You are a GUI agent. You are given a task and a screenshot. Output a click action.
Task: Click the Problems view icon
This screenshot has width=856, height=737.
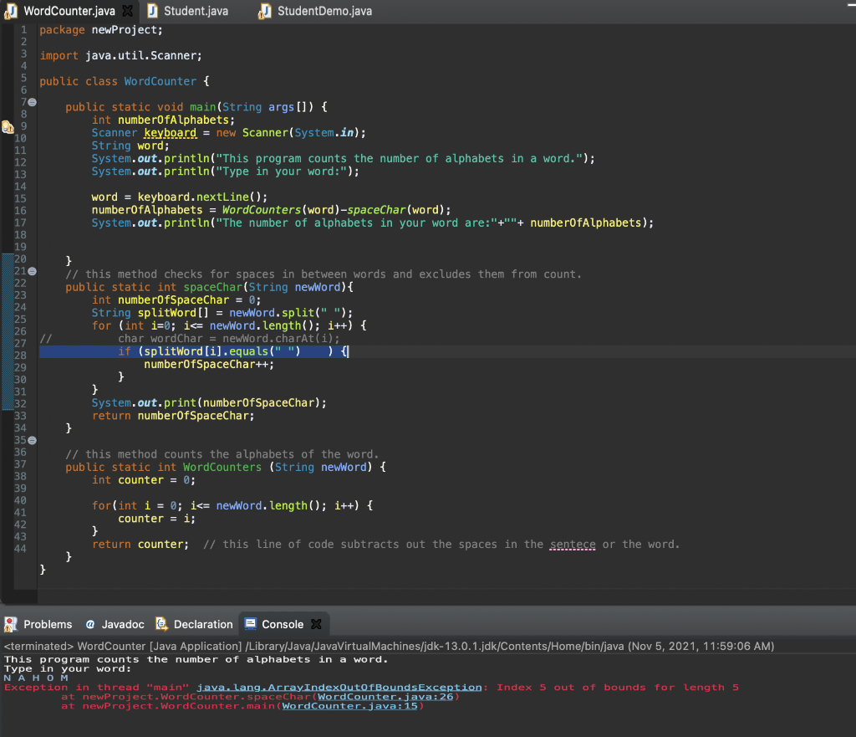10,623
